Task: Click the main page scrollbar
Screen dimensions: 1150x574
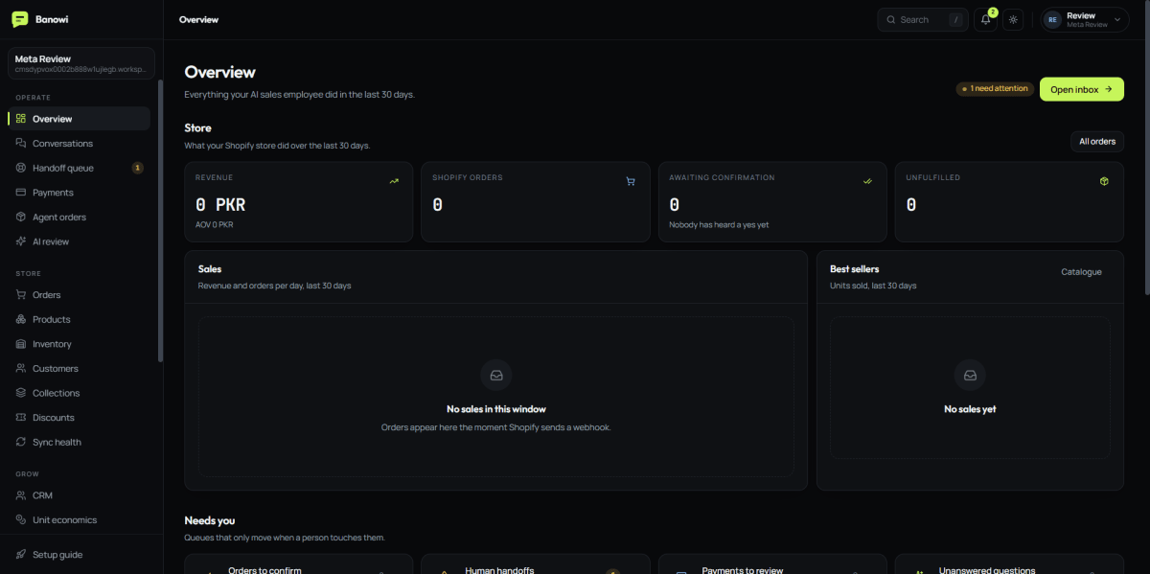Action: pos(1146,149)
